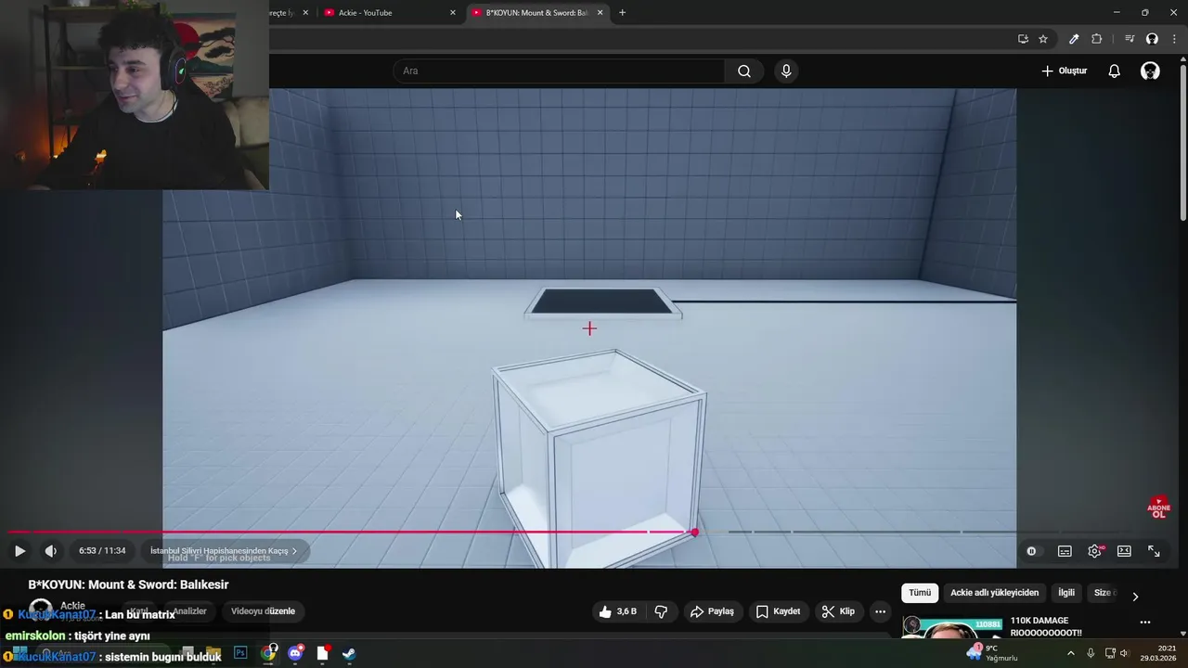1188x668 pixels.
Task: Click the Oluştur create button
Action: click(1064, 71)
